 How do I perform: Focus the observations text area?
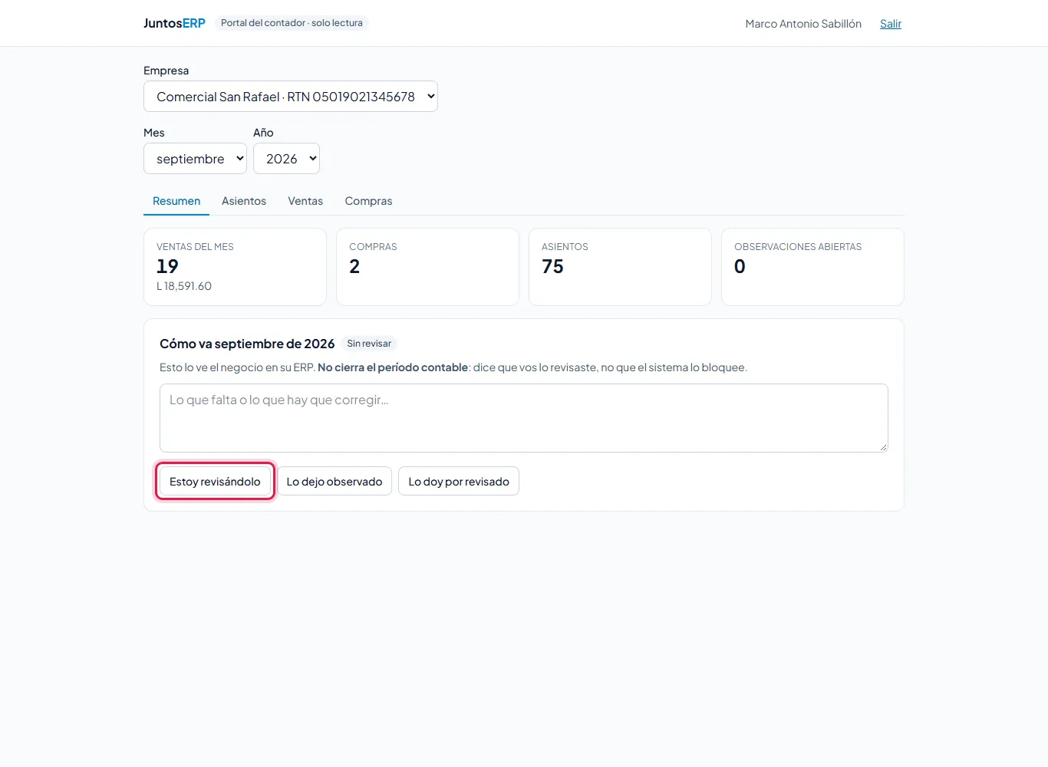coord(524,418)
